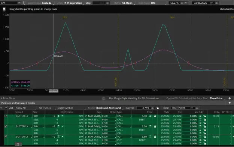Open calendar picker for 03/28/2026 date

[212, 3]
